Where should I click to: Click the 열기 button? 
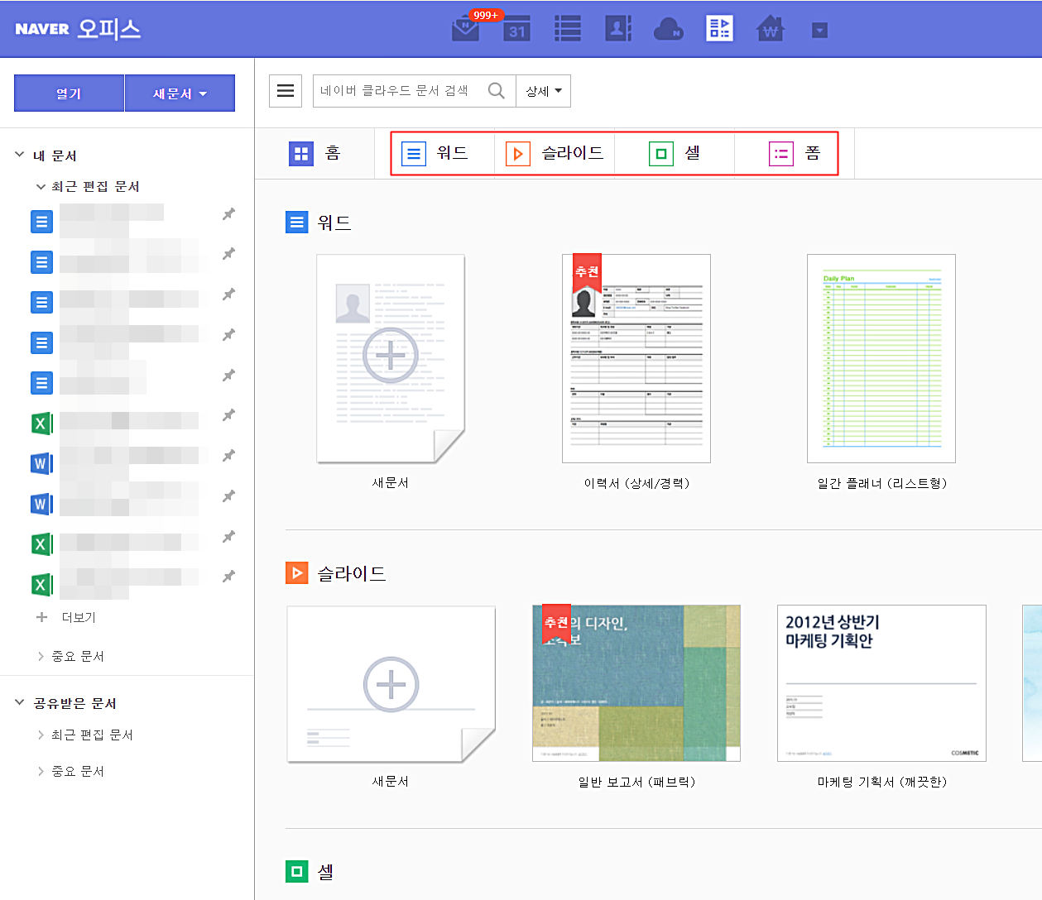69,93
